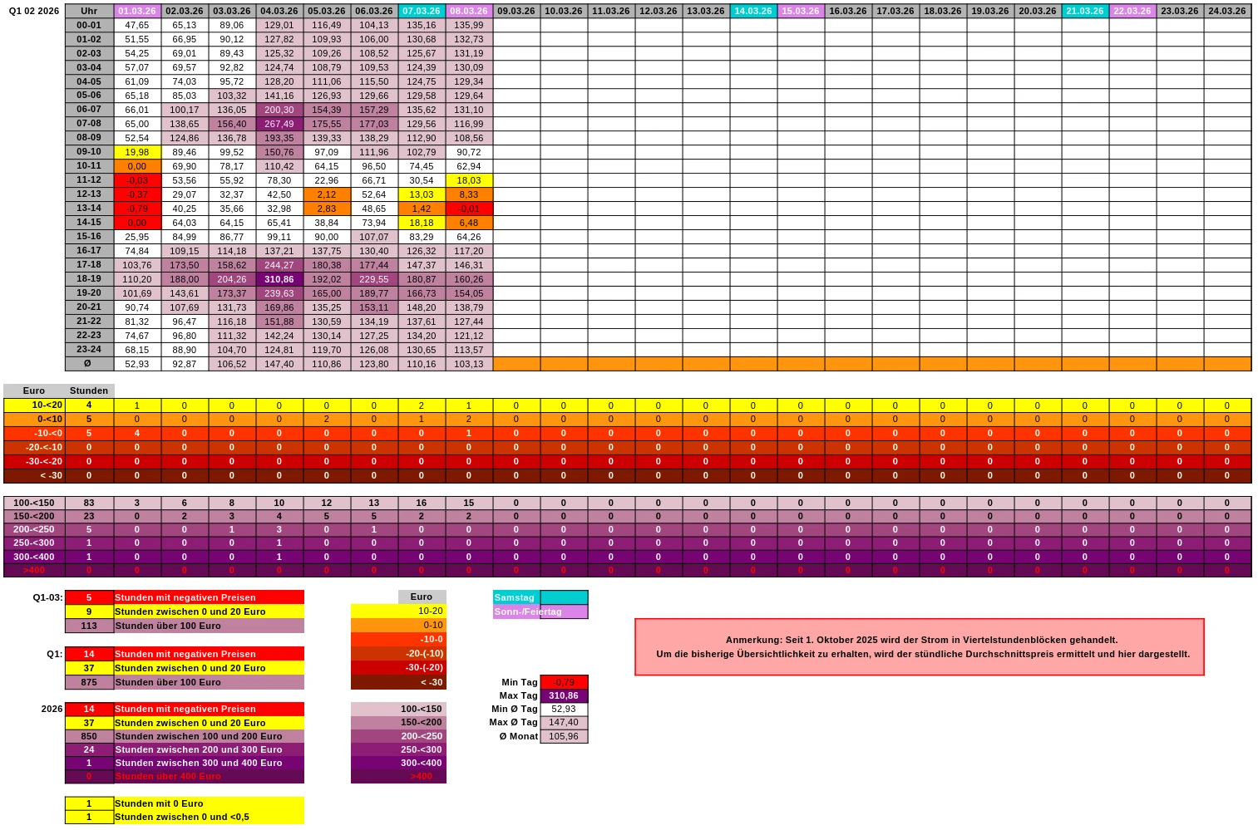Select the "Uhr" column header cell
The width and height of the screenshot is (1258, 830).
[89, 11]
